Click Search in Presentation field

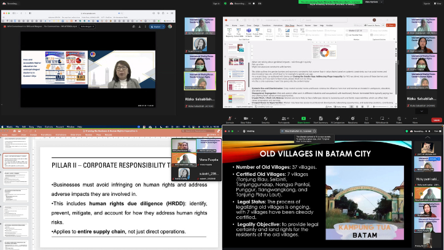tap(198, 131)
